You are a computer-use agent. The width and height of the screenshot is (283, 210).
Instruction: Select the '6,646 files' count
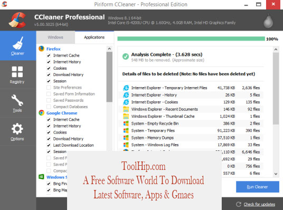coord(251,152)
